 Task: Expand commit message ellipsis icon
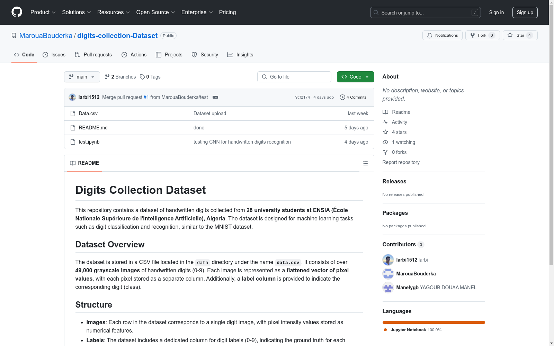tap(215, 97)
